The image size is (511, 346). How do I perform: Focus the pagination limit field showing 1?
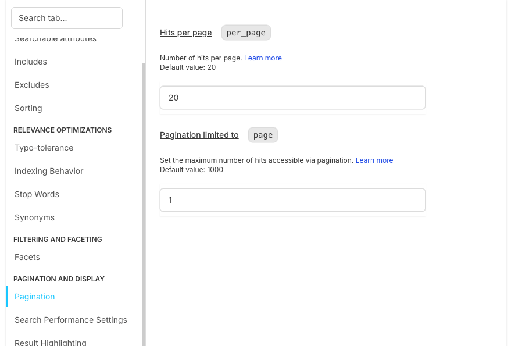[x=292, y=200]
